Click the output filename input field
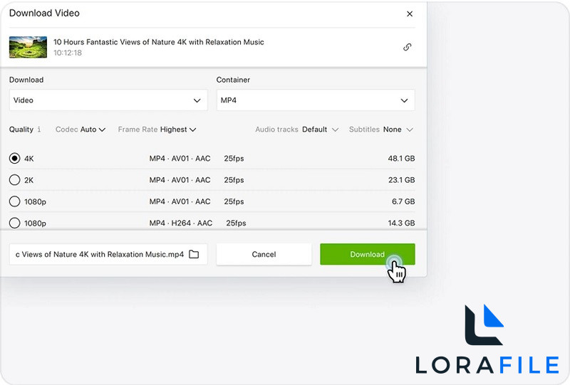The height and width of the screenshot is (385, 570). tap(108, 254)
